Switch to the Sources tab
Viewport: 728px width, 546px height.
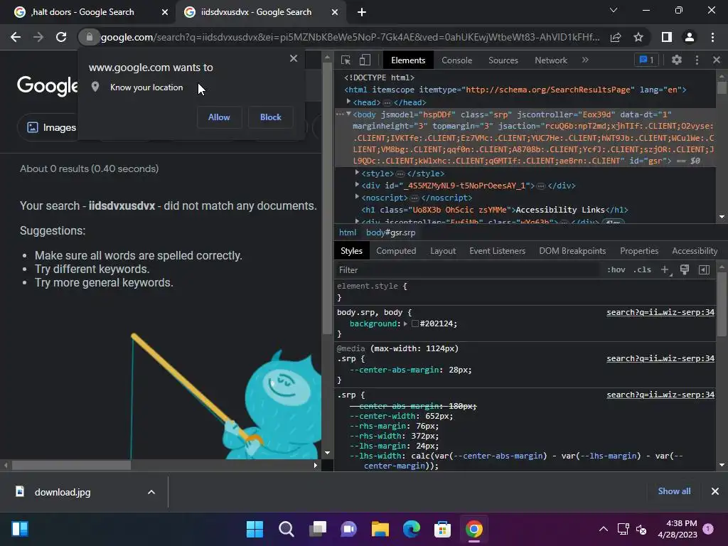(x=503, y=60)
